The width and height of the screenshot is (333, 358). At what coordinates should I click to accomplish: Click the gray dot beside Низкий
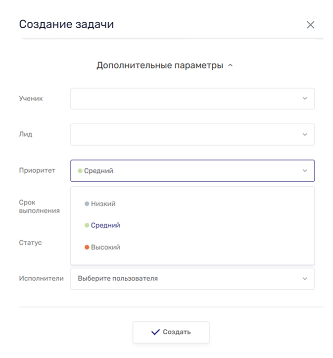pos(87,204)
